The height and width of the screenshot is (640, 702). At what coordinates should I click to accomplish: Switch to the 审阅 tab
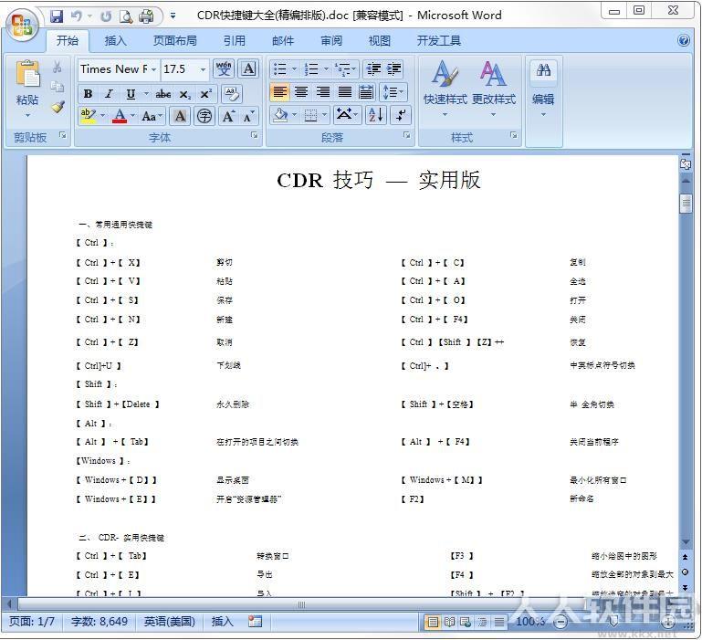(x=330, y=41)
